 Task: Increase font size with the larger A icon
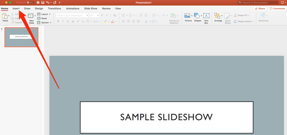click(x=102, y=15)
